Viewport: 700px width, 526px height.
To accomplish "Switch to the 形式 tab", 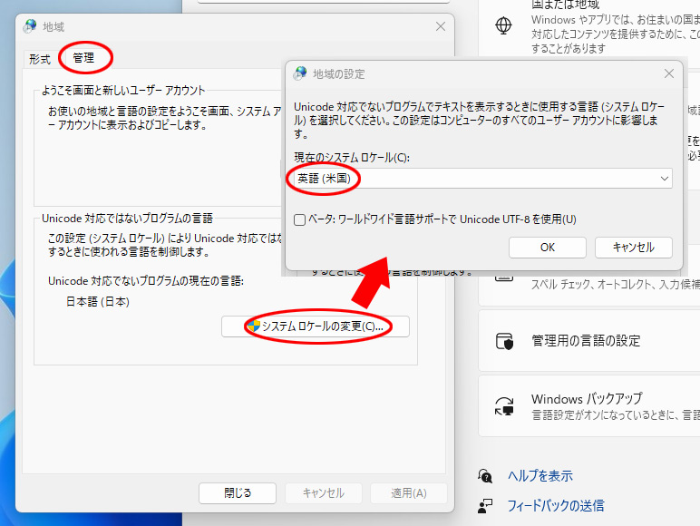I will (40, 59).
